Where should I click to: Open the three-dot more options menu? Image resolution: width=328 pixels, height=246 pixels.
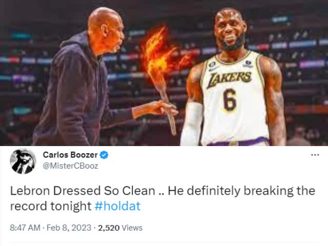315,155
